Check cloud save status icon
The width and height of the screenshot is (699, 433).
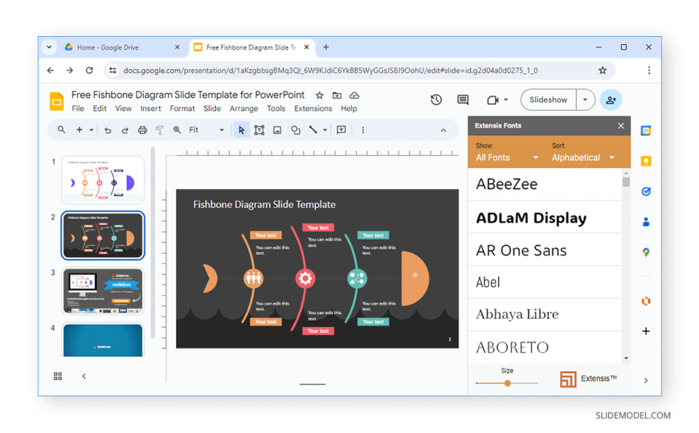coord(354,96)
